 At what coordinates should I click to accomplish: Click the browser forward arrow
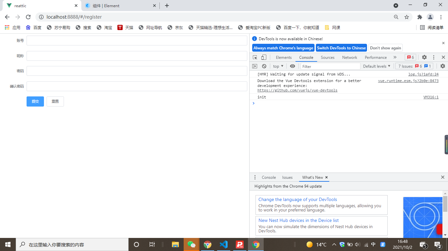(18, 17)
